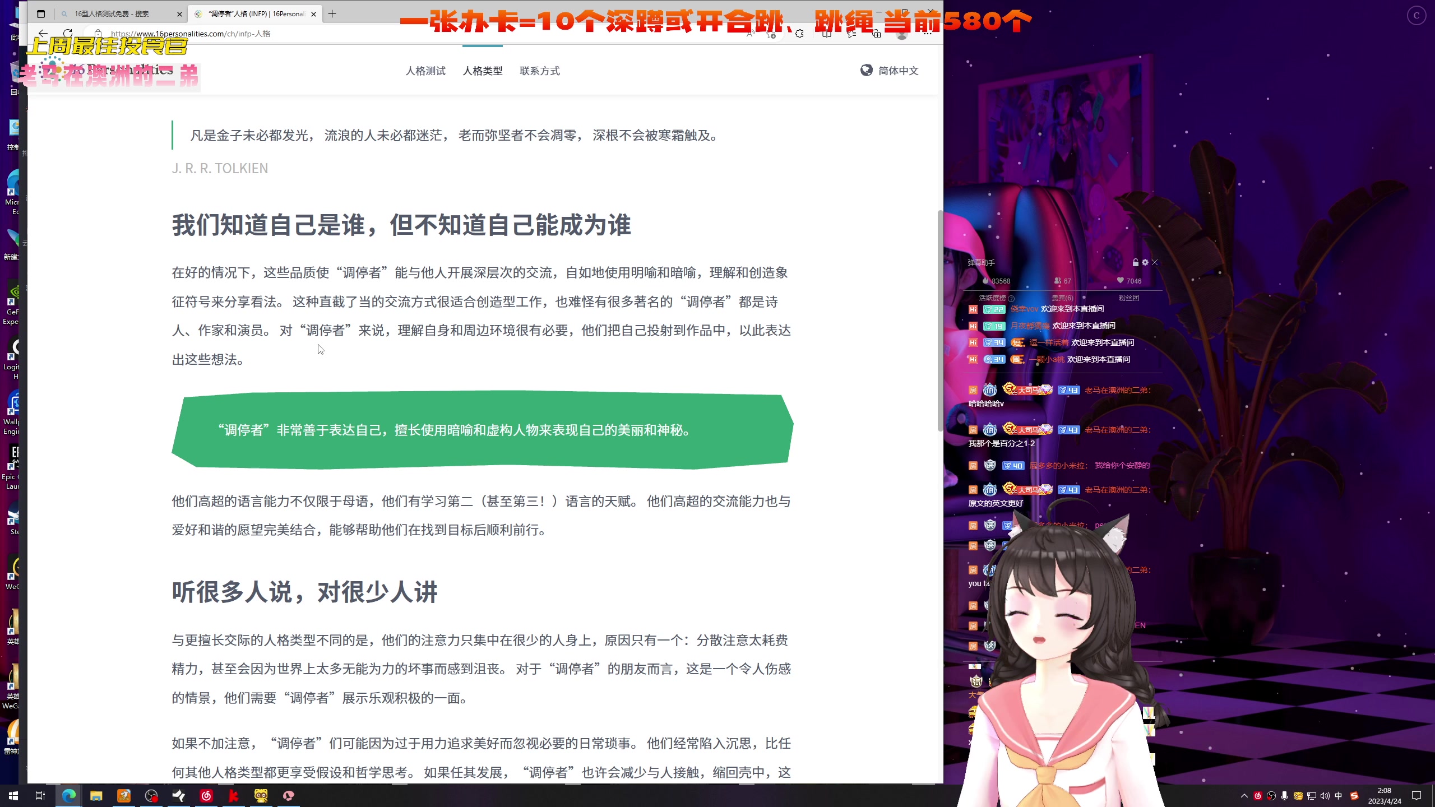This screenshot has height=807, width=1435.
Task: Open the 联系方式 menu item
Action: [540, 71]
